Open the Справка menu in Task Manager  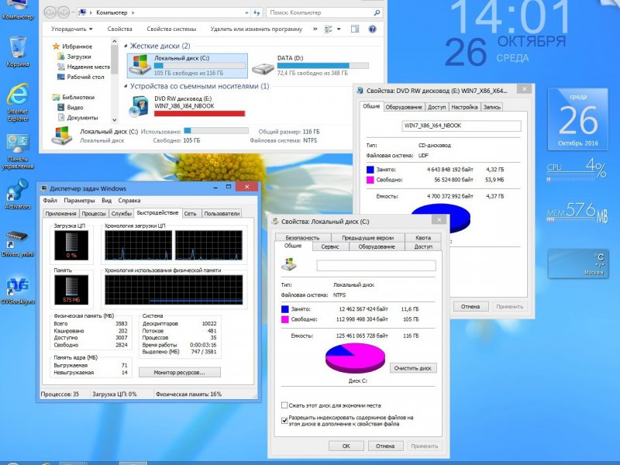129,201
